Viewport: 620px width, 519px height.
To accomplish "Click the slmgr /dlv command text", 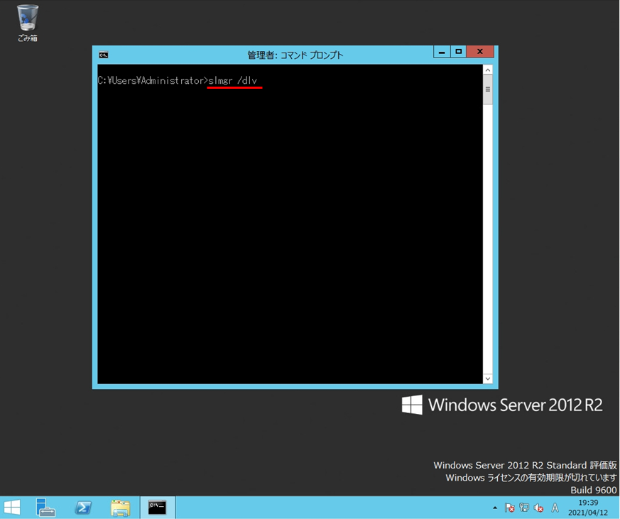I will click(232, 81).
